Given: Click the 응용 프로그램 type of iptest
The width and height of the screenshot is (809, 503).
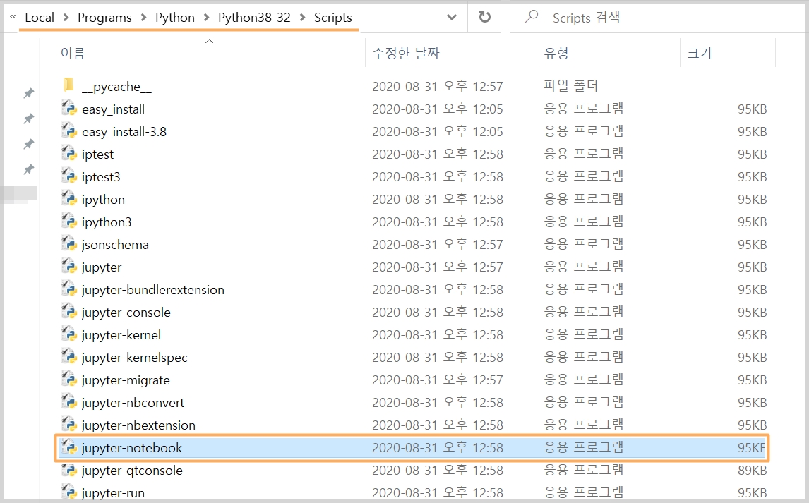Looking at the screenshot, I should [584, 154].
